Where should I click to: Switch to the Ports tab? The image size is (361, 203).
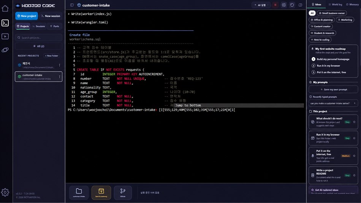coord(54,26)
